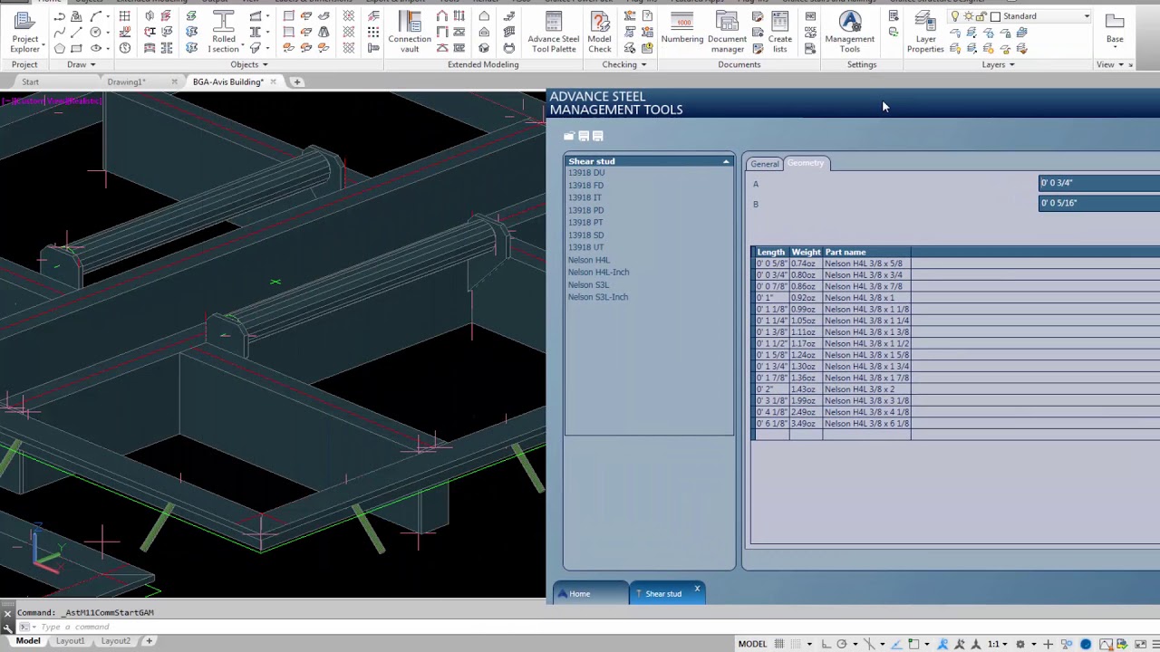
Task: Click the NC files icon in Documents
Action: pyautogui.click(x=809, y=16)
